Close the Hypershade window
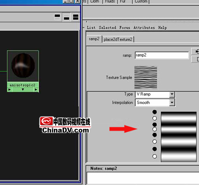This screenshot has height=185, width=199. [78, 1]
